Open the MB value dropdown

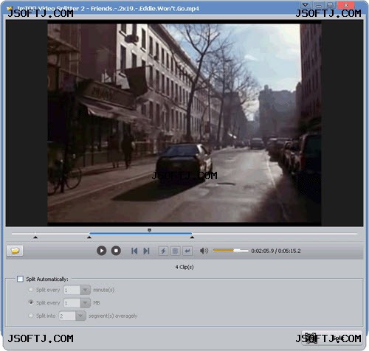(86, 303)
